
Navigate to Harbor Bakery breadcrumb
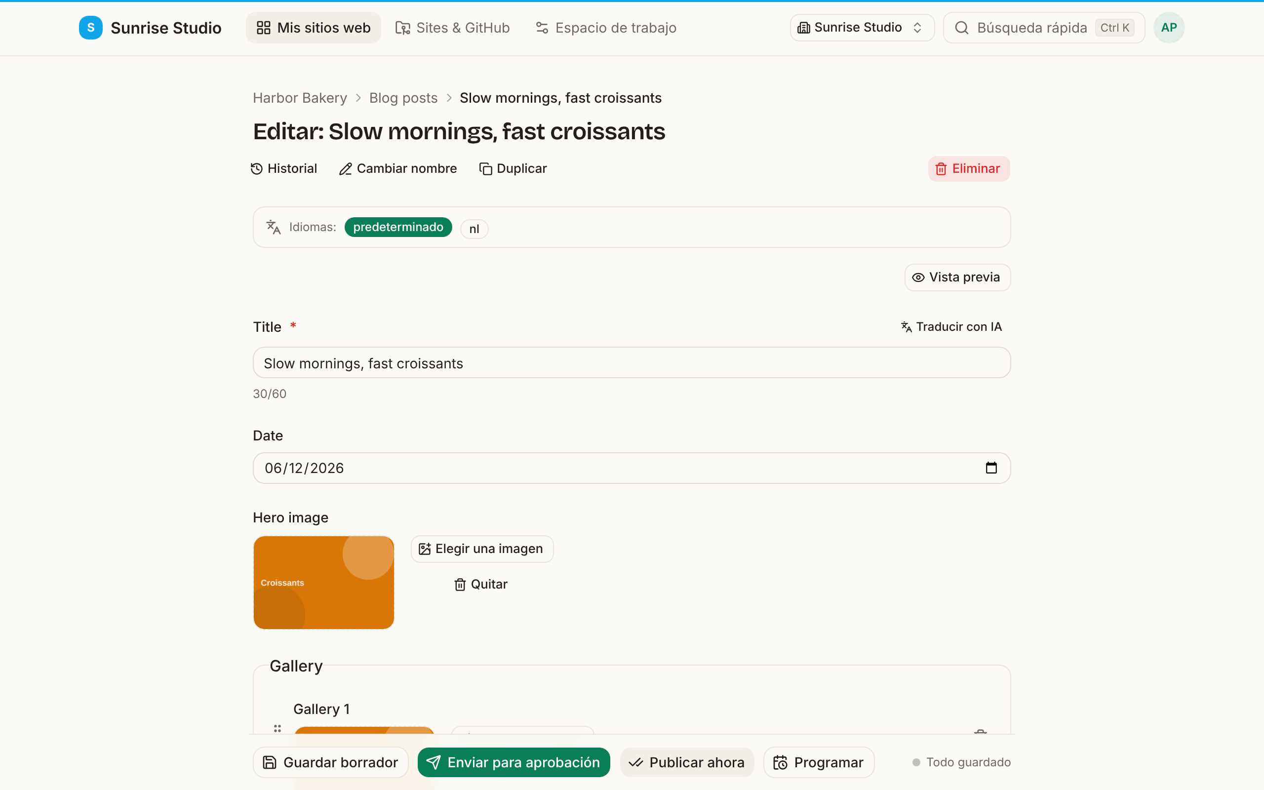coord(300,98)
